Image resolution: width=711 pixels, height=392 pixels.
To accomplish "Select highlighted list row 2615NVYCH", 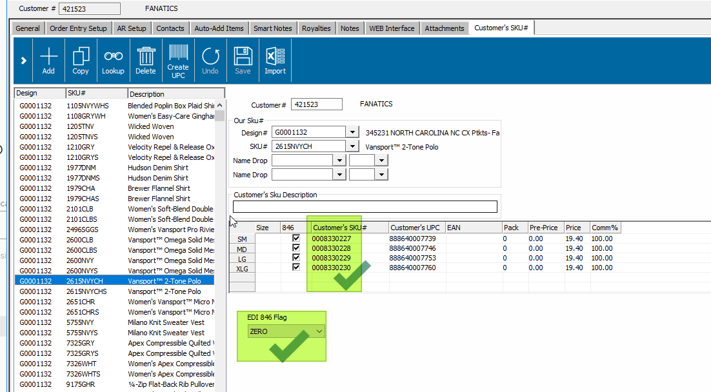I will point(115,281).
